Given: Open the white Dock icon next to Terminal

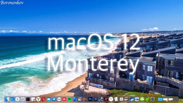Looking at the screenshot, I should tap(33, 99).
